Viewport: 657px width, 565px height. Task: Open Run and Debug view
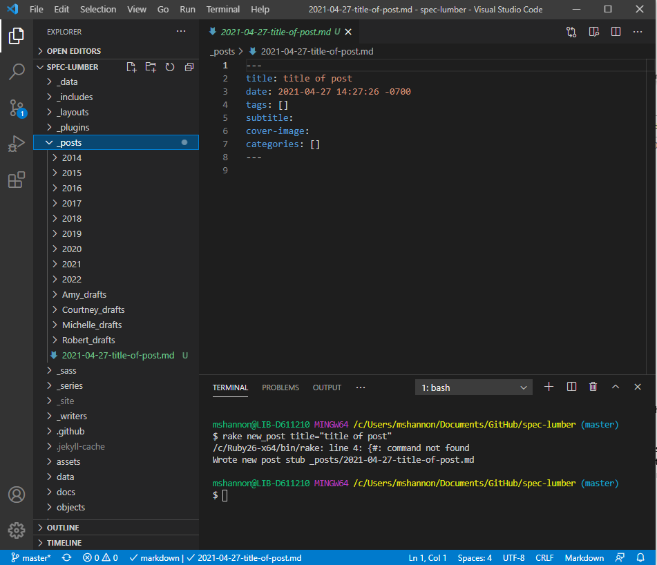tap(17, 144)
